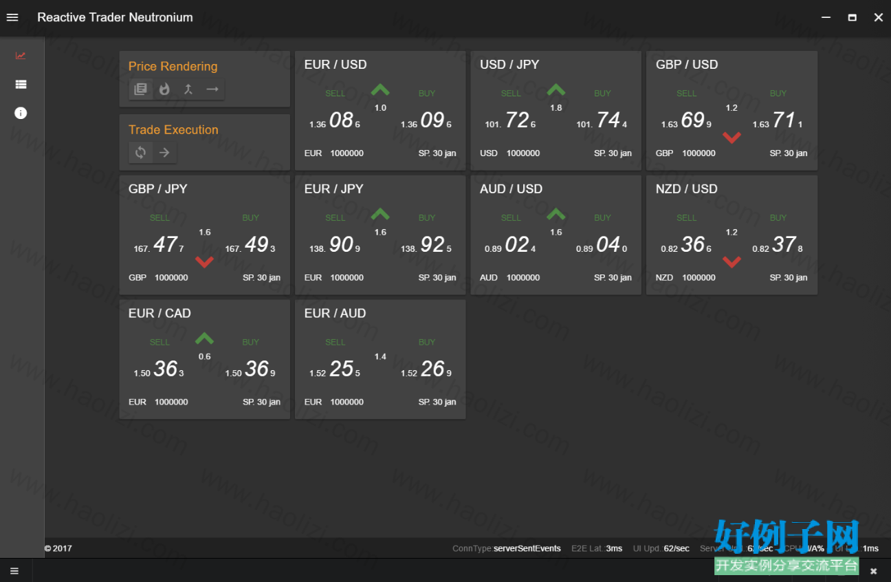Viewport: 891px width, 582px height.
Task: Open the list view icon in sidebar
Action: 21,84
